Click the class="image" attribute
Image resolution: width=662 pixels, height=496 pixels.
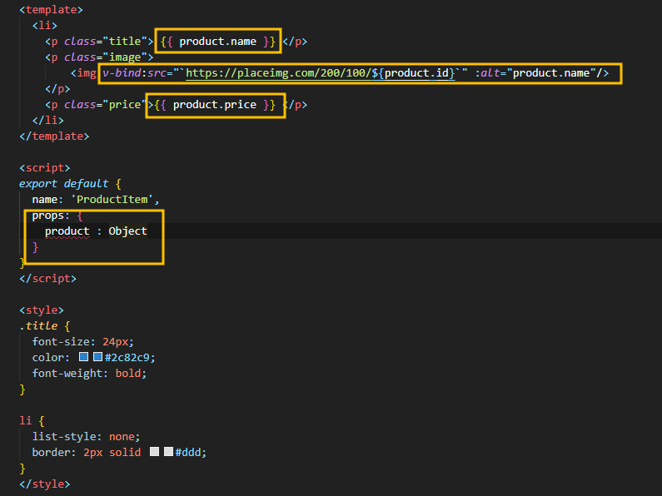tap(106, 57)
